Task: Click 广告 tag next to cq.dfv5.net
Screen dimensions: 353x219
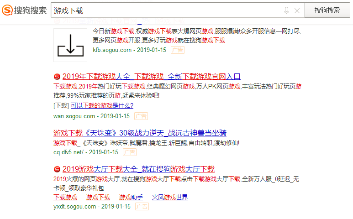Action: click(130, 152)
